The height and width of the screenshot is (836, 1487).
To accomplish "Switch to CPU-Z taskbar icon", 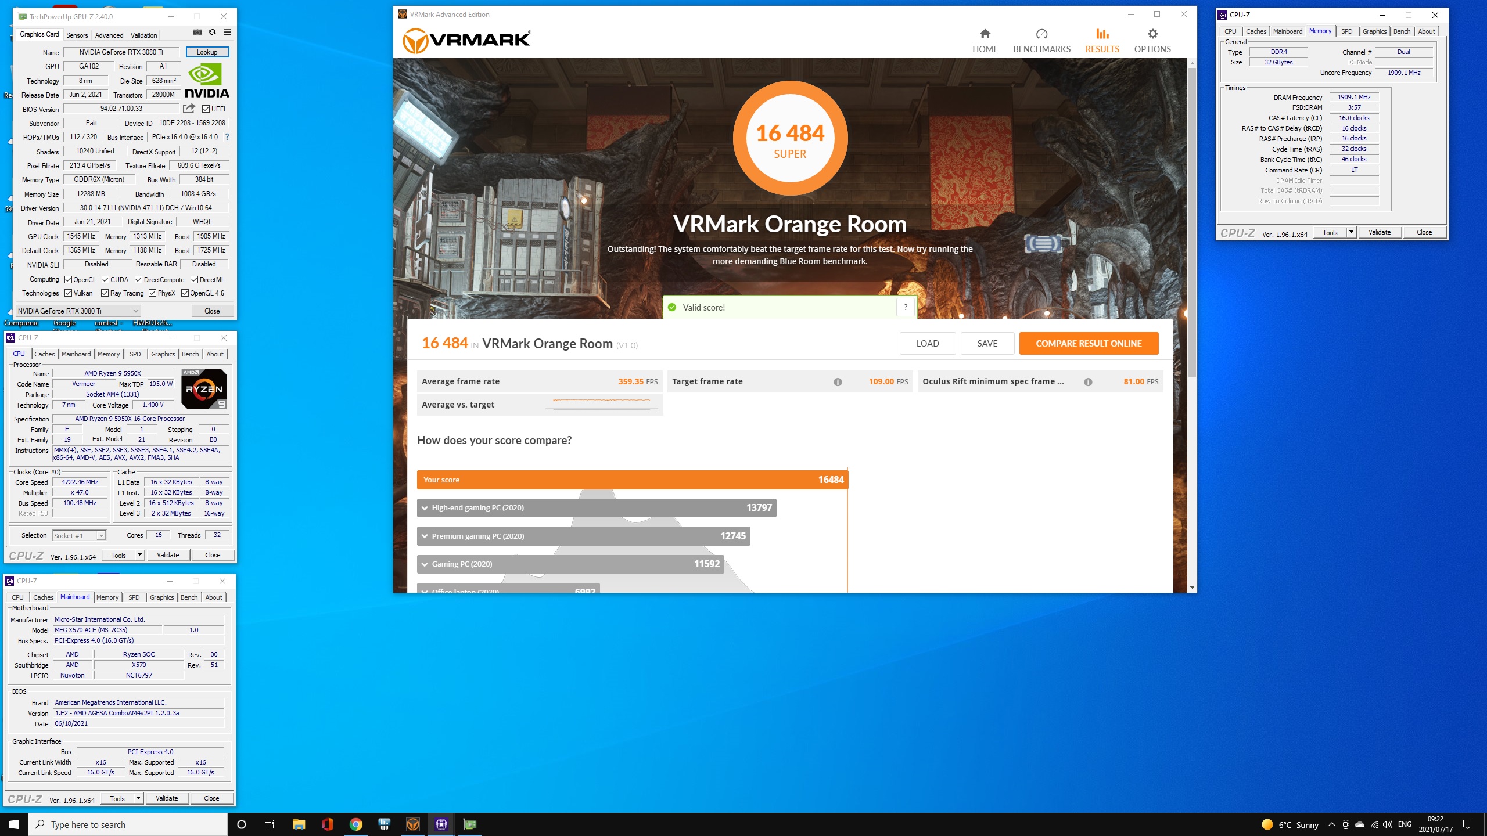I will (441, 824).
